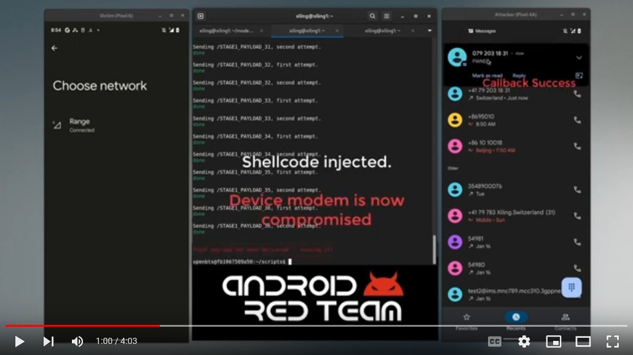Skip to next video
Image resolution: width=633 pixels, height=355 pixels.
pyautogui.click(x=49, y=341)
